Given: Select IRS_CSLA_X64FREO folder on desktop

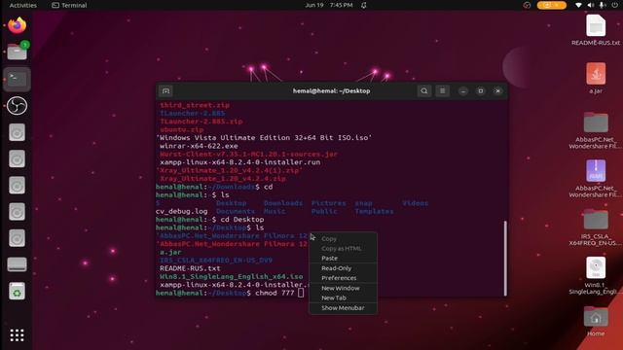Looking at the screenshot, I should click(x=596, y=227).
